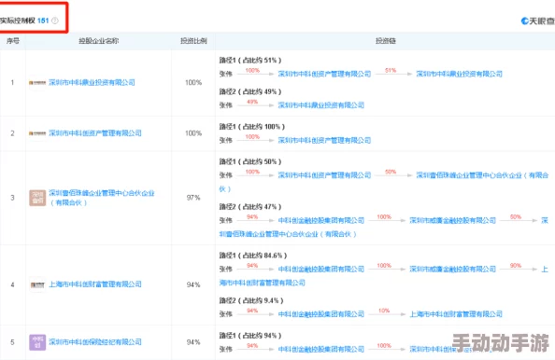Click the logo of 深圳市中科鼎业投资有限公司 in row 1
The height and width of the screenshot is (360, 555).
(x=37, y=83)
